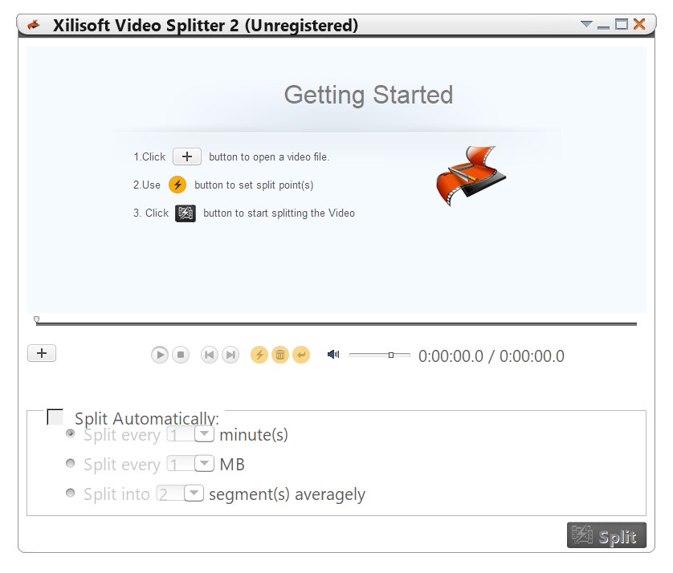The image size is (673, 573).
Task: Select Split every minute(s) radio option
Action: pos(70,433)
